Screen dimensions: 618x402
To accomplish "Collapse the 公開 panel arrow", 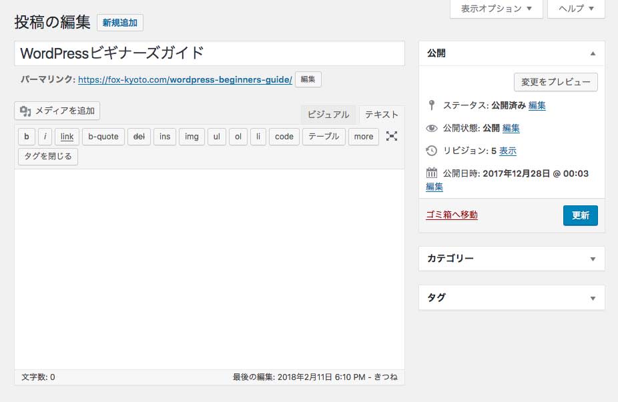I will point(593,53).
